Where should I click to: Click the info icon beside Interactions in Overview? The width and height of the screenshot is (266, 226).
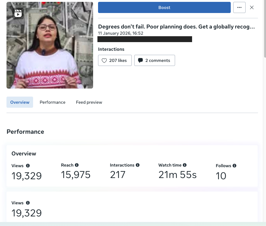[138, 165]
